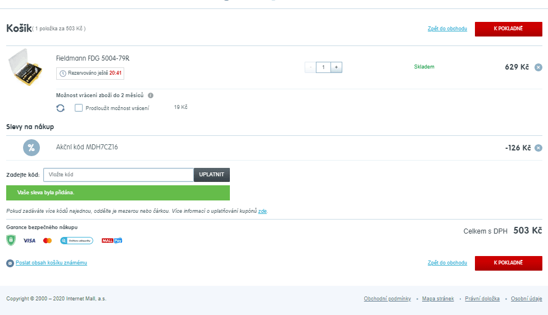The height and width of the screenshot is (315, 548).
Task: Open the Fieldmann product thumbnail
Action: 26,67
